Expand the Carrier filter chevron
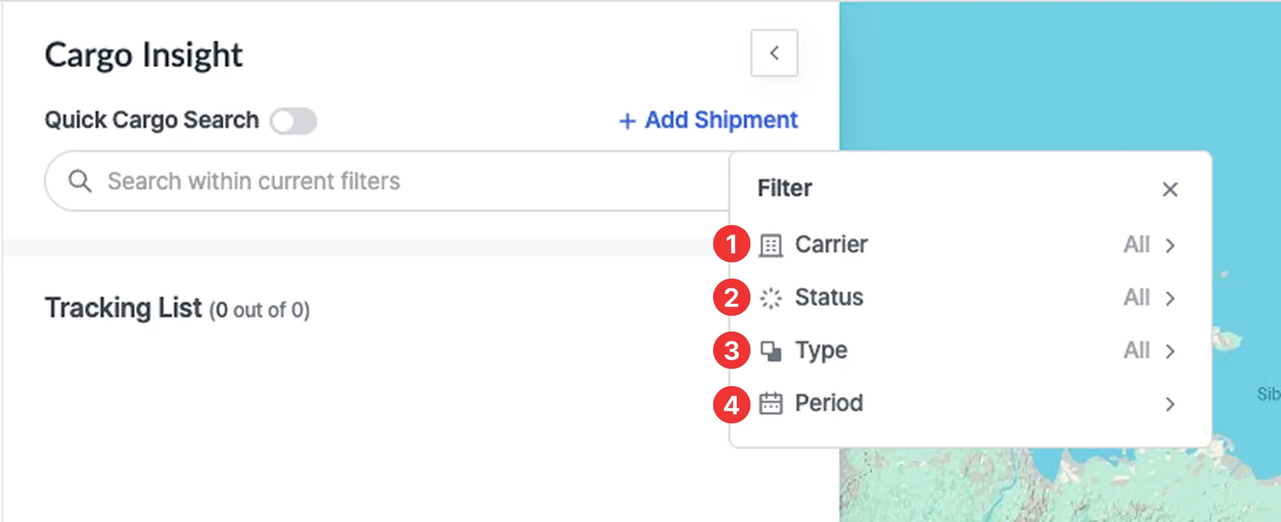The height and width of the screenshot is (522, 1281). click(x=1170, y=245)
